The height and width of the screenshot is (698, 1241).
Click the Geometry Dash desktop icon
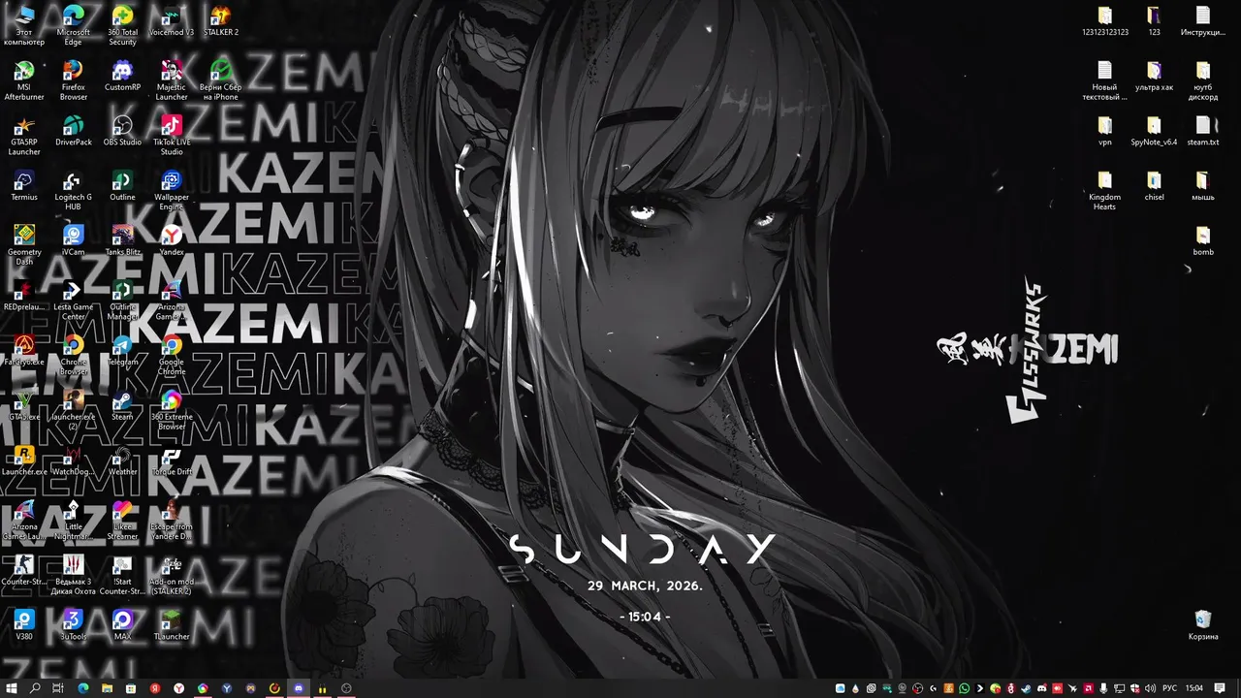(24, 246)
